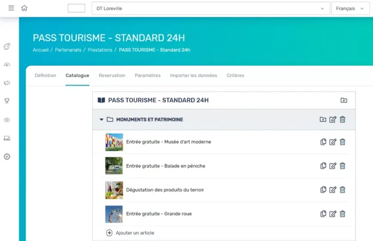Edit Grande roue article

pos(333,214)
